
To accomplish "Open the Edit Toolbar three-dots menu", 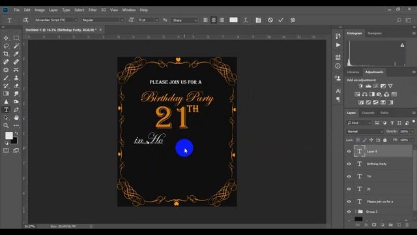I will point(16,125).
